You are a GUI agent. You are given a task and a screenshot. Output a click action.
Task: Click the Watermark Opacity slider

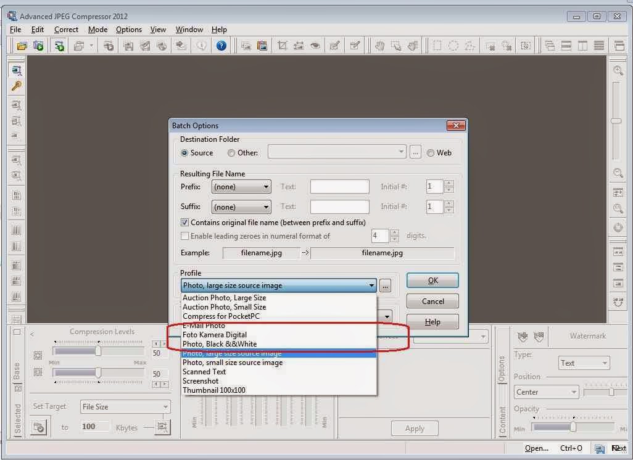572,427
